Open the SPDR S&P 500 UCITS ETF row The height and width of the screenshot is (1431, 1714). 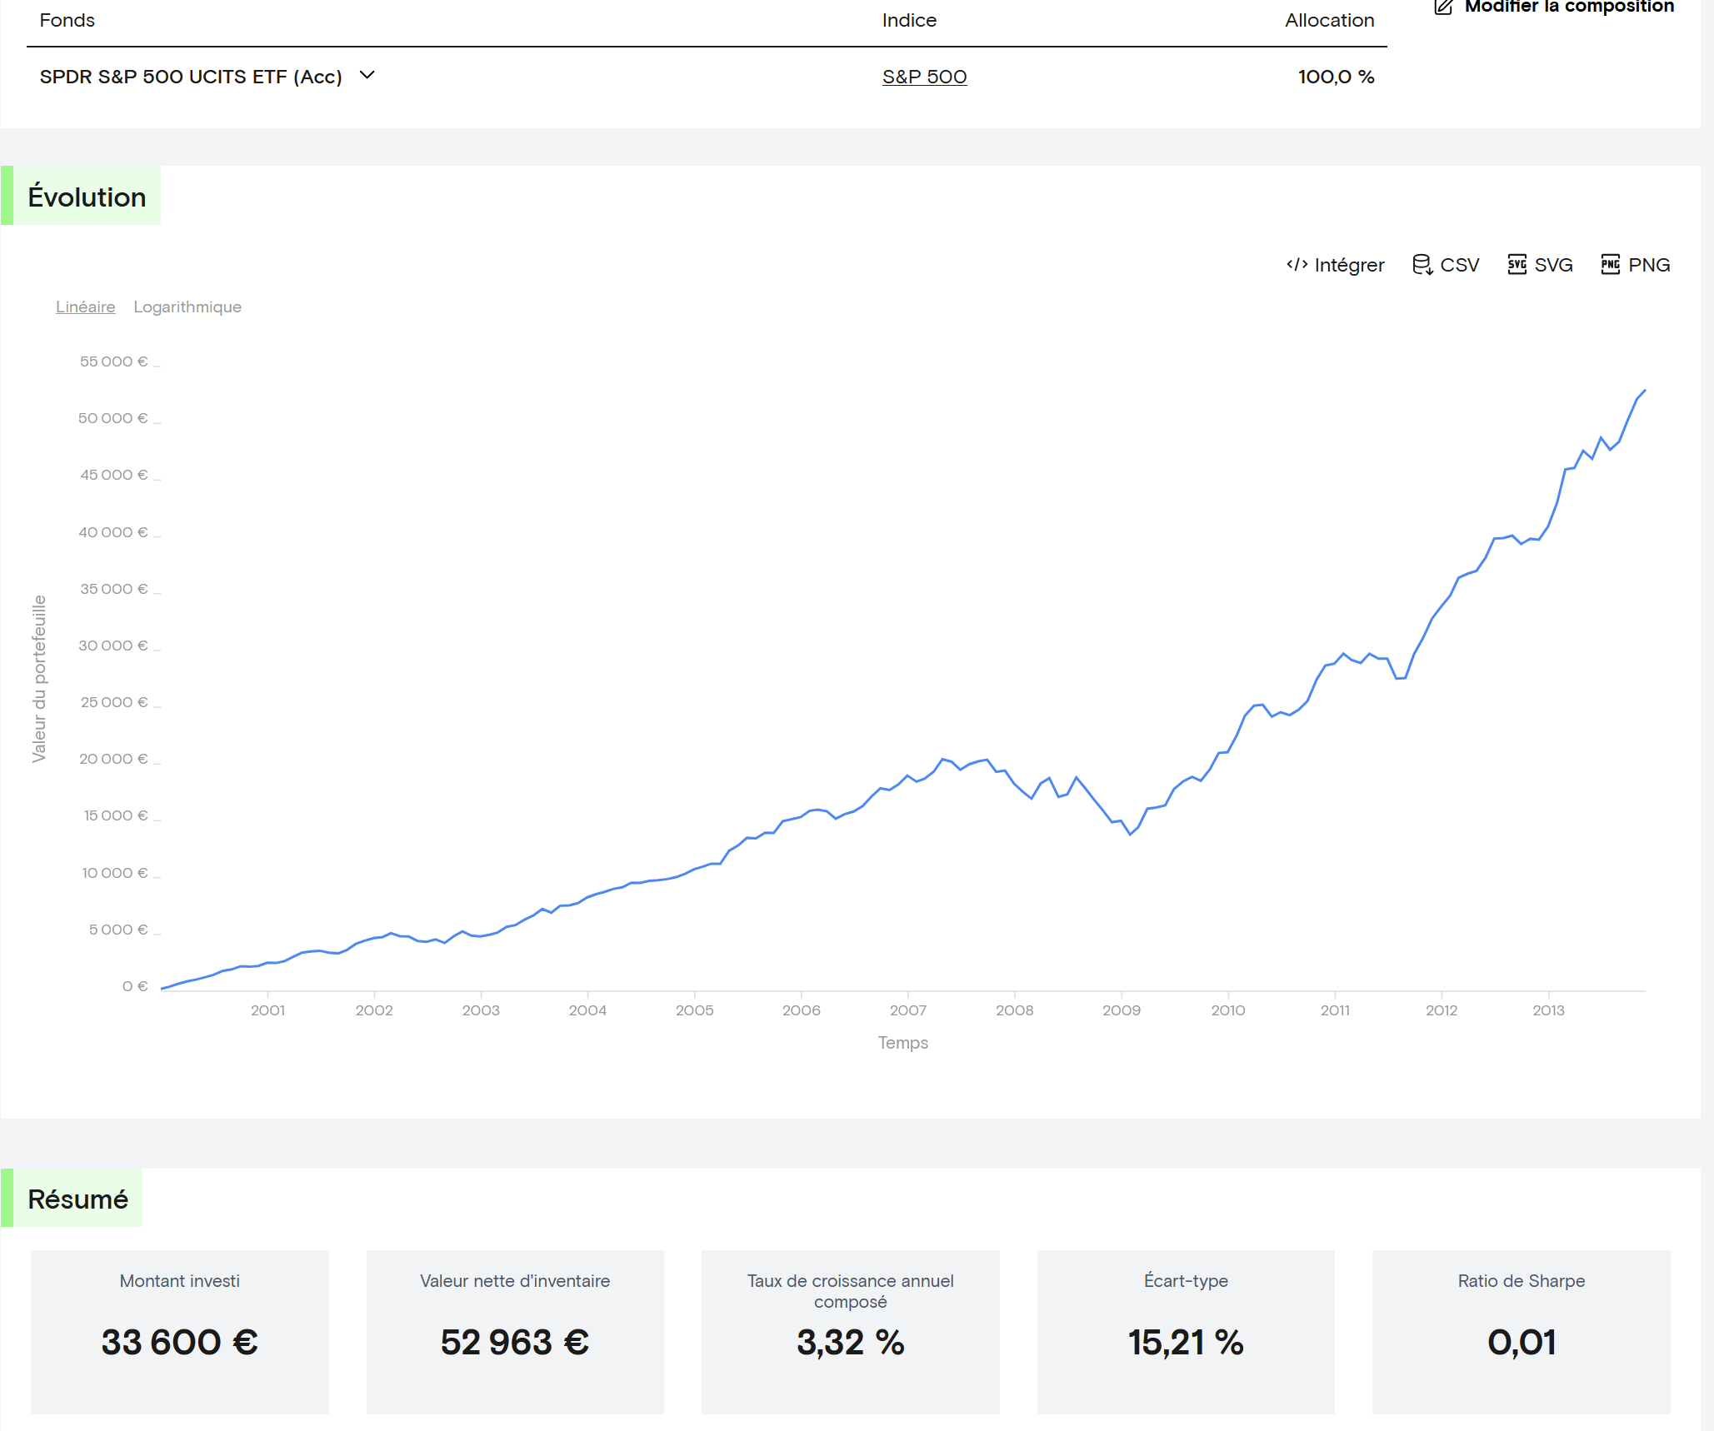(191, 77)
